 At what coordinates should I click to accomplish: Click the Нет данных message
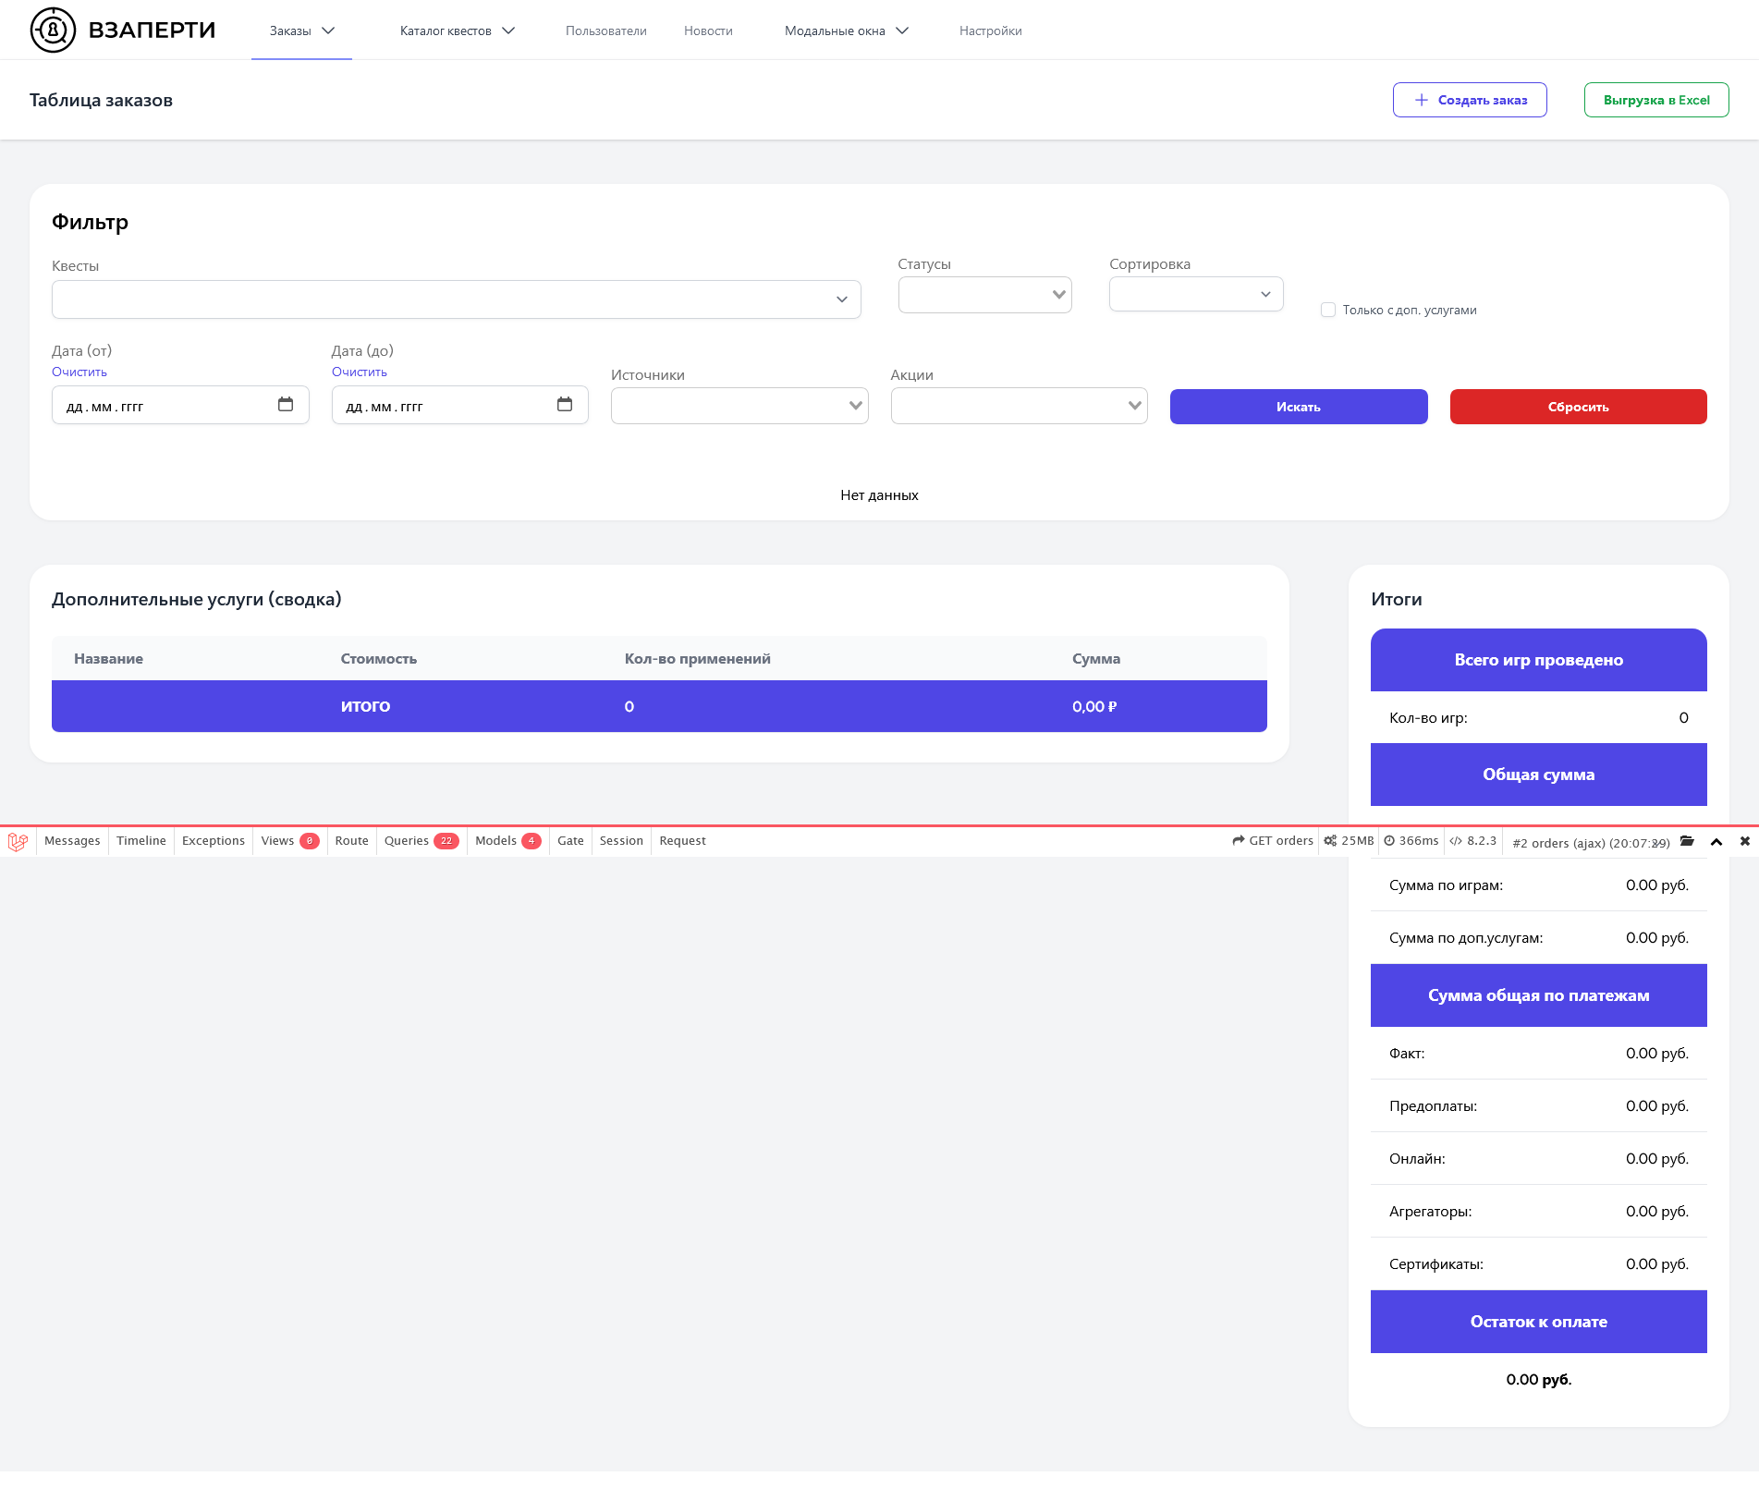tap(879, 495)
